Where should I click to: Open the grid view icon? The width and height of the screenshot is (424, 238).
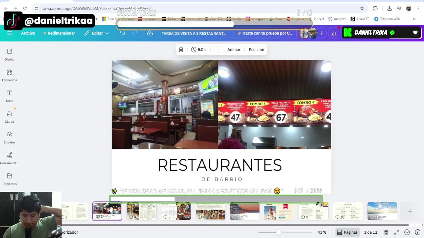coord(386,232)
